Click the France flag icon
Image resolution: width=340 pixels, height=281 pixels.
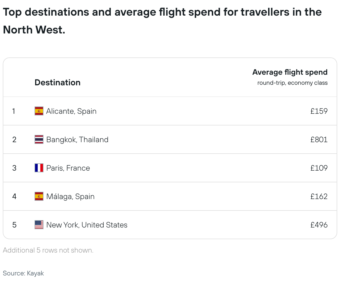(39, 168)
